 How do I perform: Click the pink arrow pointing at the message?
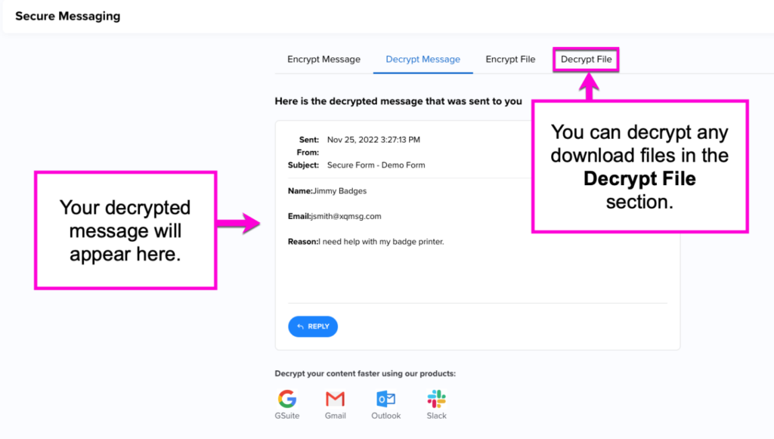tap(240, 223)
